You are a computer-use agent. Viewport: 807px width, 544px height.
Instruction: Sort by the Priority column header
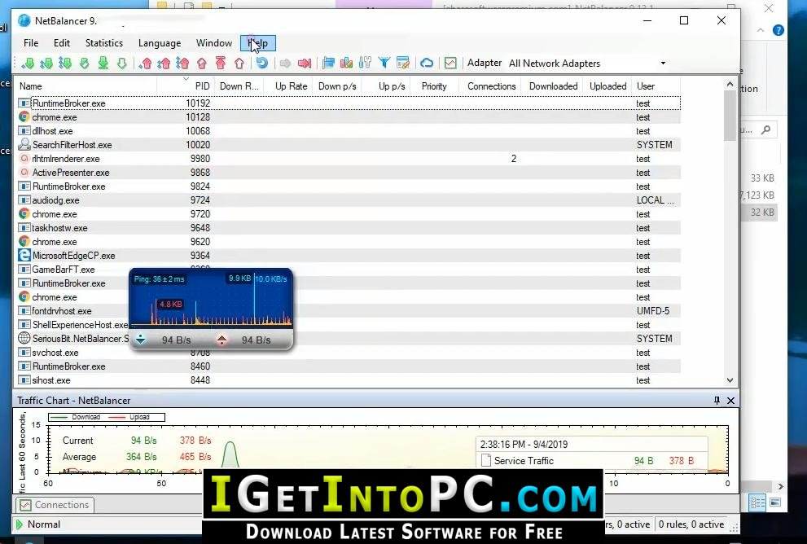pos(434,86)
